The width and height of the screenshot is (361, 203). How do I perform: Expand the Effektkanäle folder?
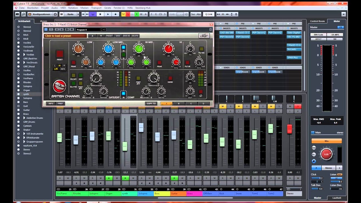pos(24,138)
